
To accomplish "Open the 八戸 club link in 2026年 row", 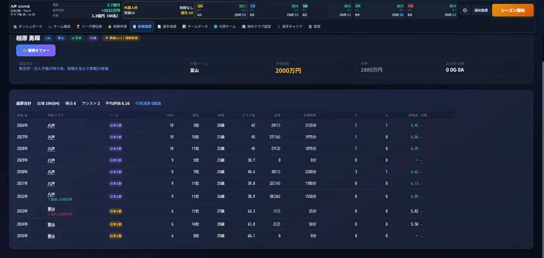I will tap(51, 125).
